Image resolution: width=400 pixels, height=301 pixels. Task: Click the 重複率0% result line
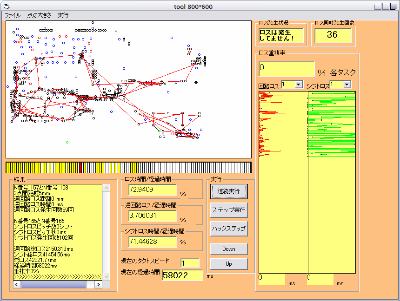click(26, 271)
